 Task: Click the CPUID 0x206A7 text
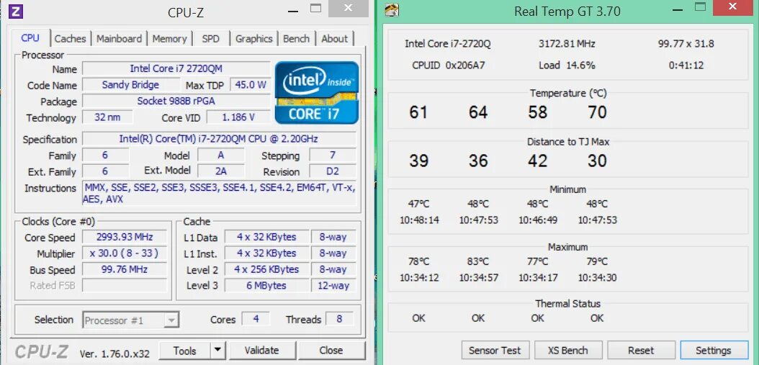(448, 65)
